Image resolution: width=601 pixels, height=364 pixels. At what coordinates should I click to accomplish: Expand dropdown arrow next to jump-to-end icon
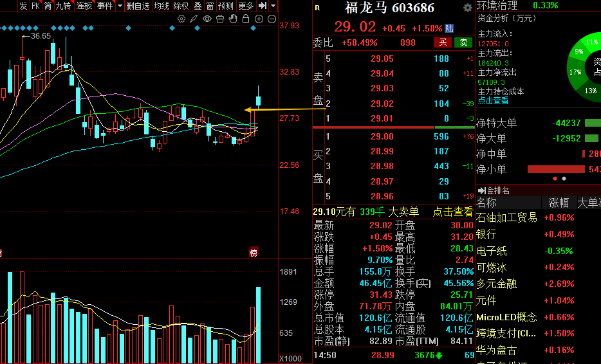click(273, 6)
